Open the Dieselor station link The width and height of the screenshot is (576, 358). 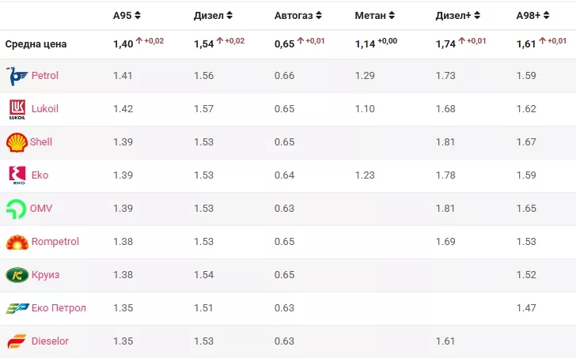click(50, 341)
